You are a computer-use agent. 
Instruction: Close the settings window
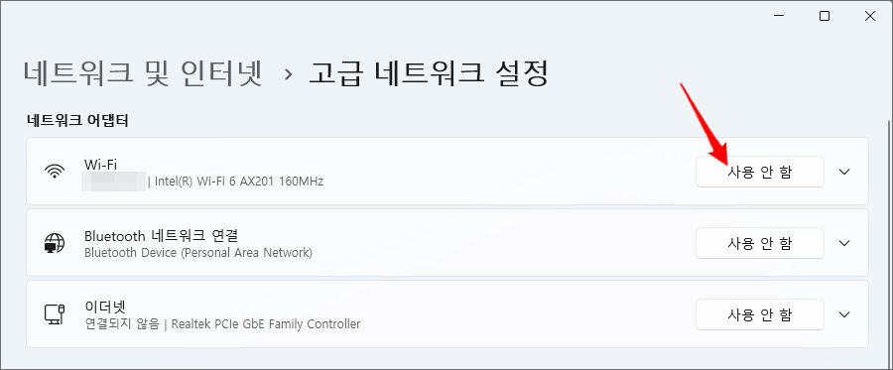click(x=869, y=16)
